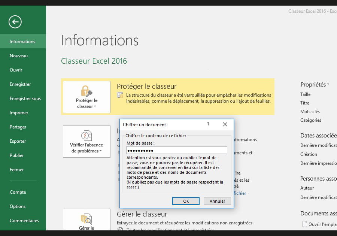Viewport: 337px width, 236px height.
Task: Confirm the password with OK
Action: [x=186, y=201]
